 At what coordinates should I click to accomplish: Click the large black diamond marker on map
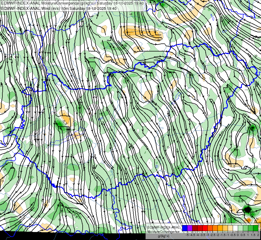[247, 209]
